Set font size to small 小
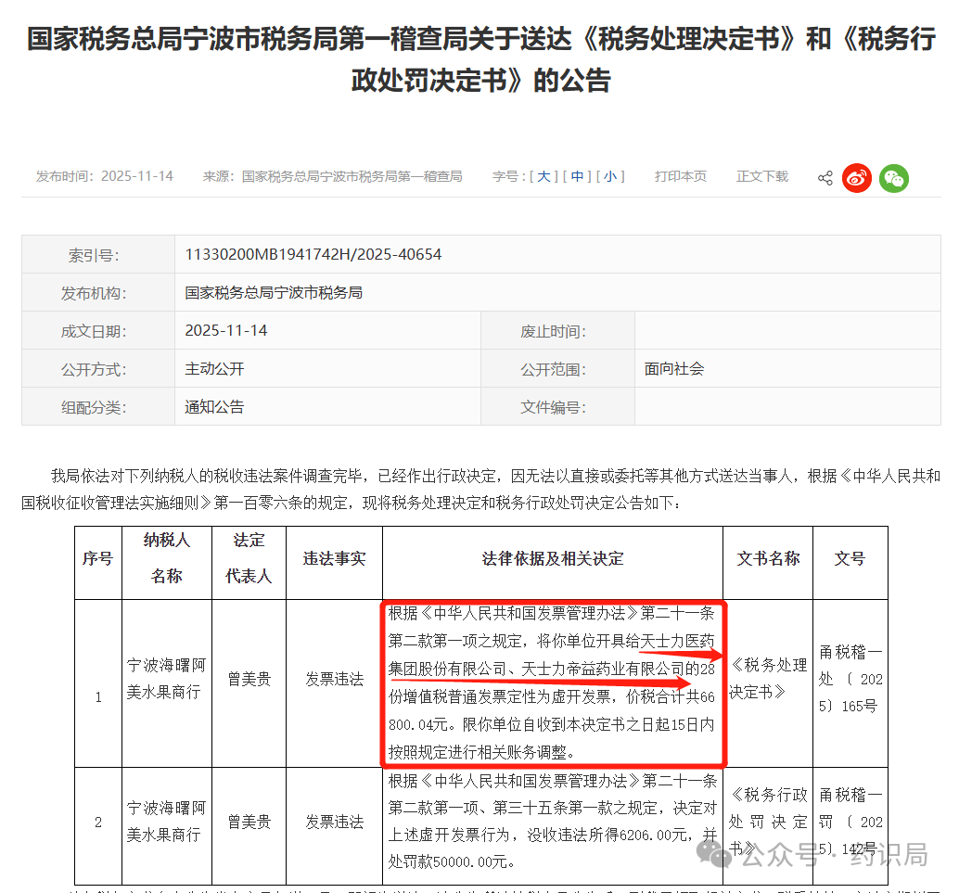The width and height of the screenshot is (959, 893). tap(609, 176)
